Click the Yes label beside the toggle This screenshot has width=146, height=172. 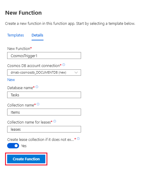click(24, 146)
